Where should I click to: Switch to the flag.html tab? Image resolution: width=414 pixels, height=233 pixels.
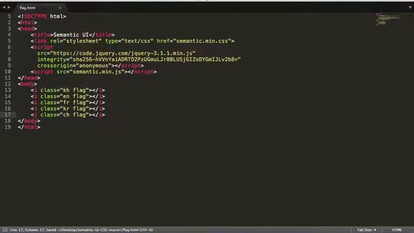(x=39, y=8)
